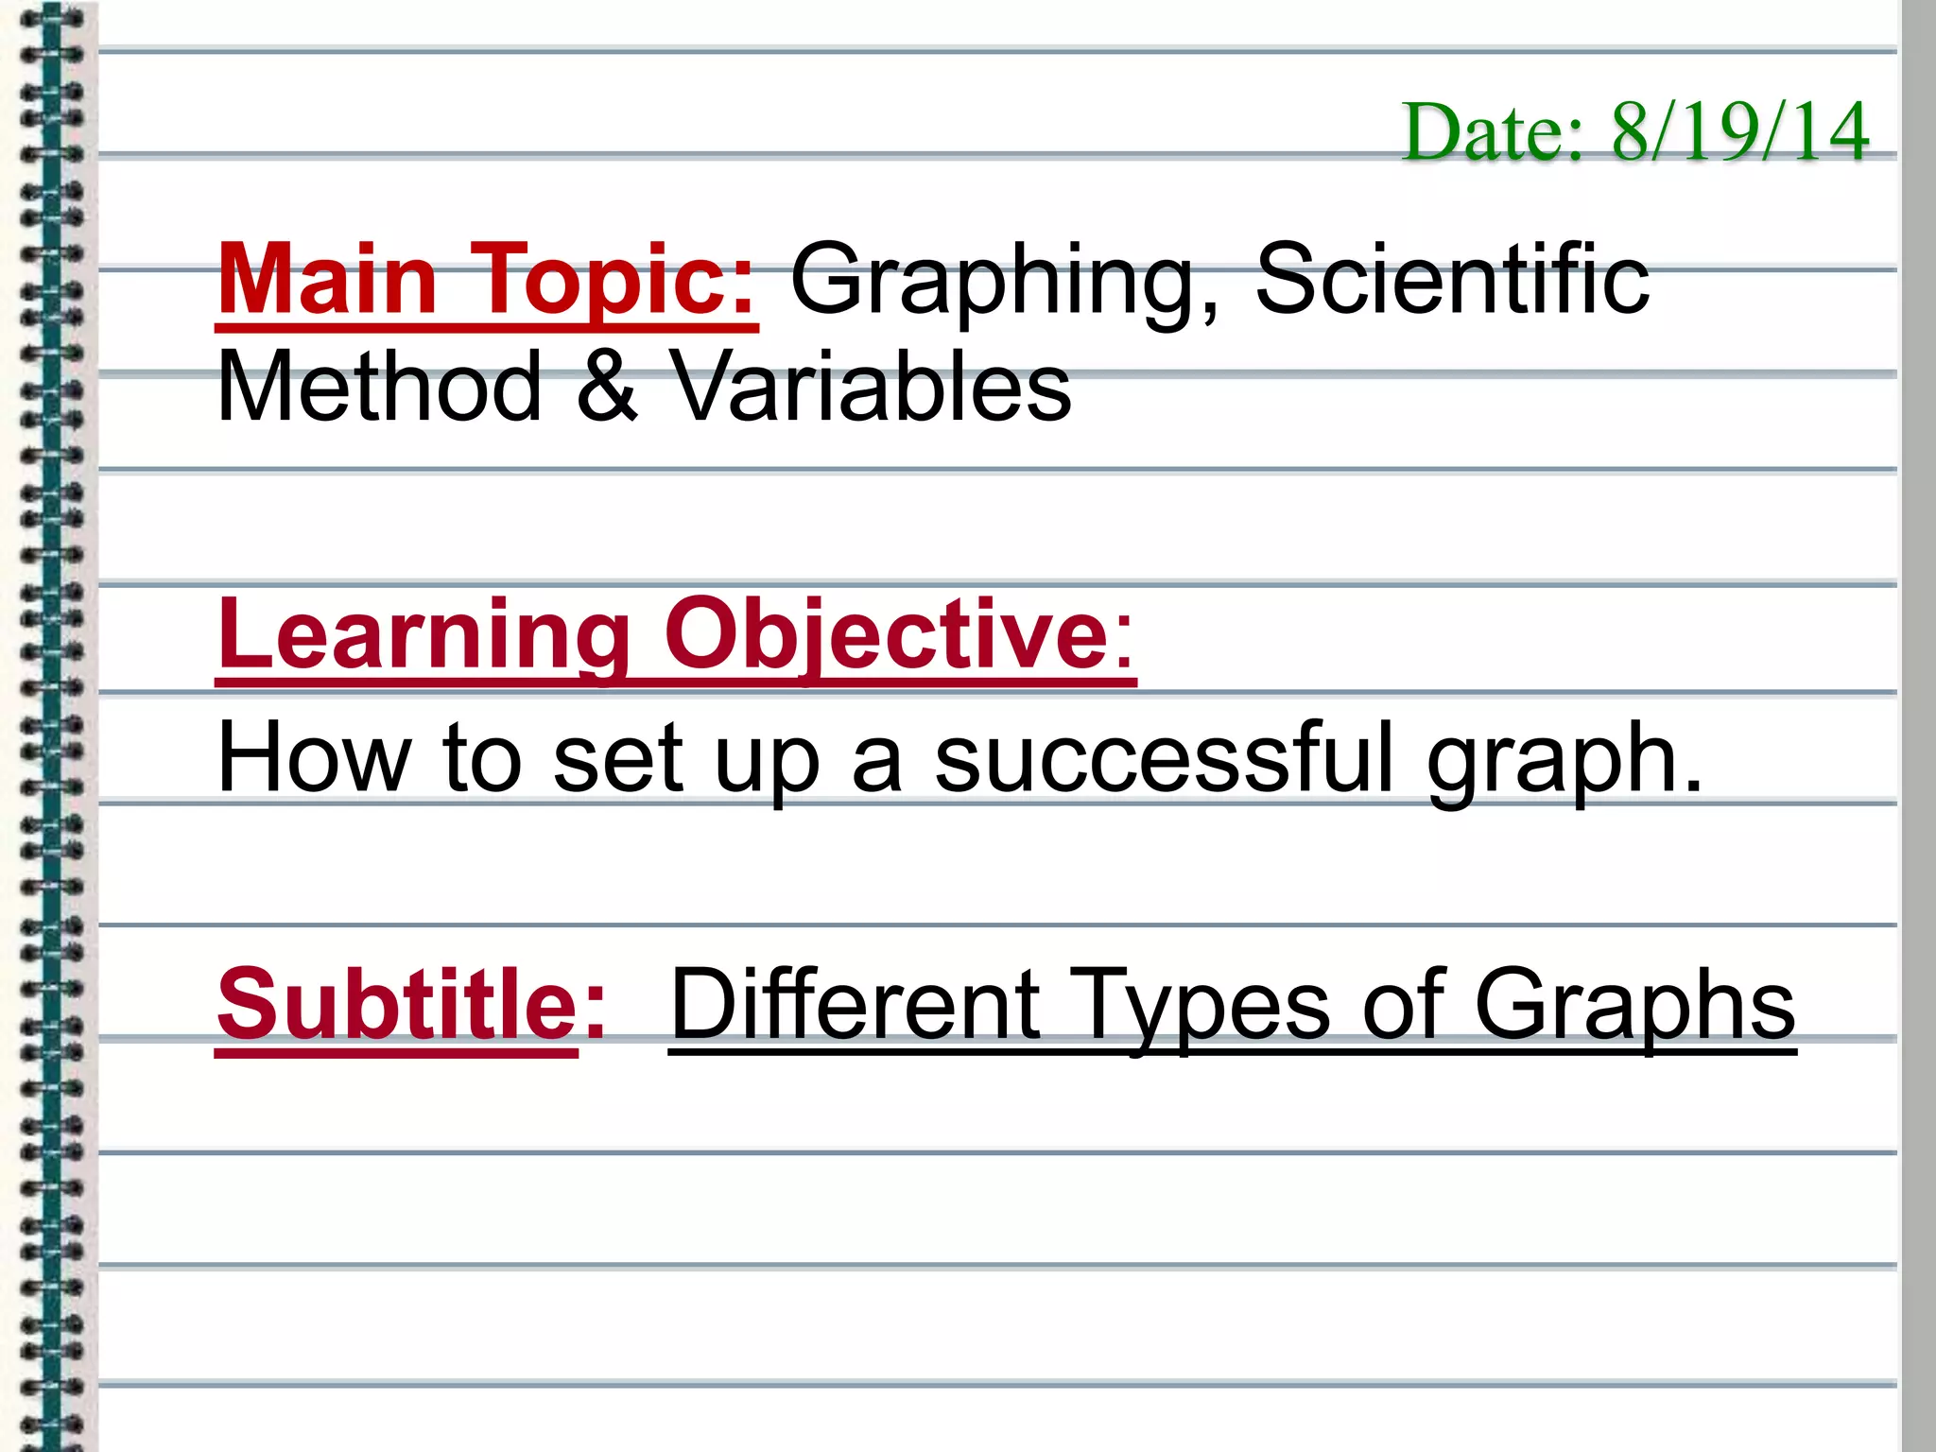
Task: Click the red "Subtitle:" label
Action: pyautogui.click(x=411, y=1004)
